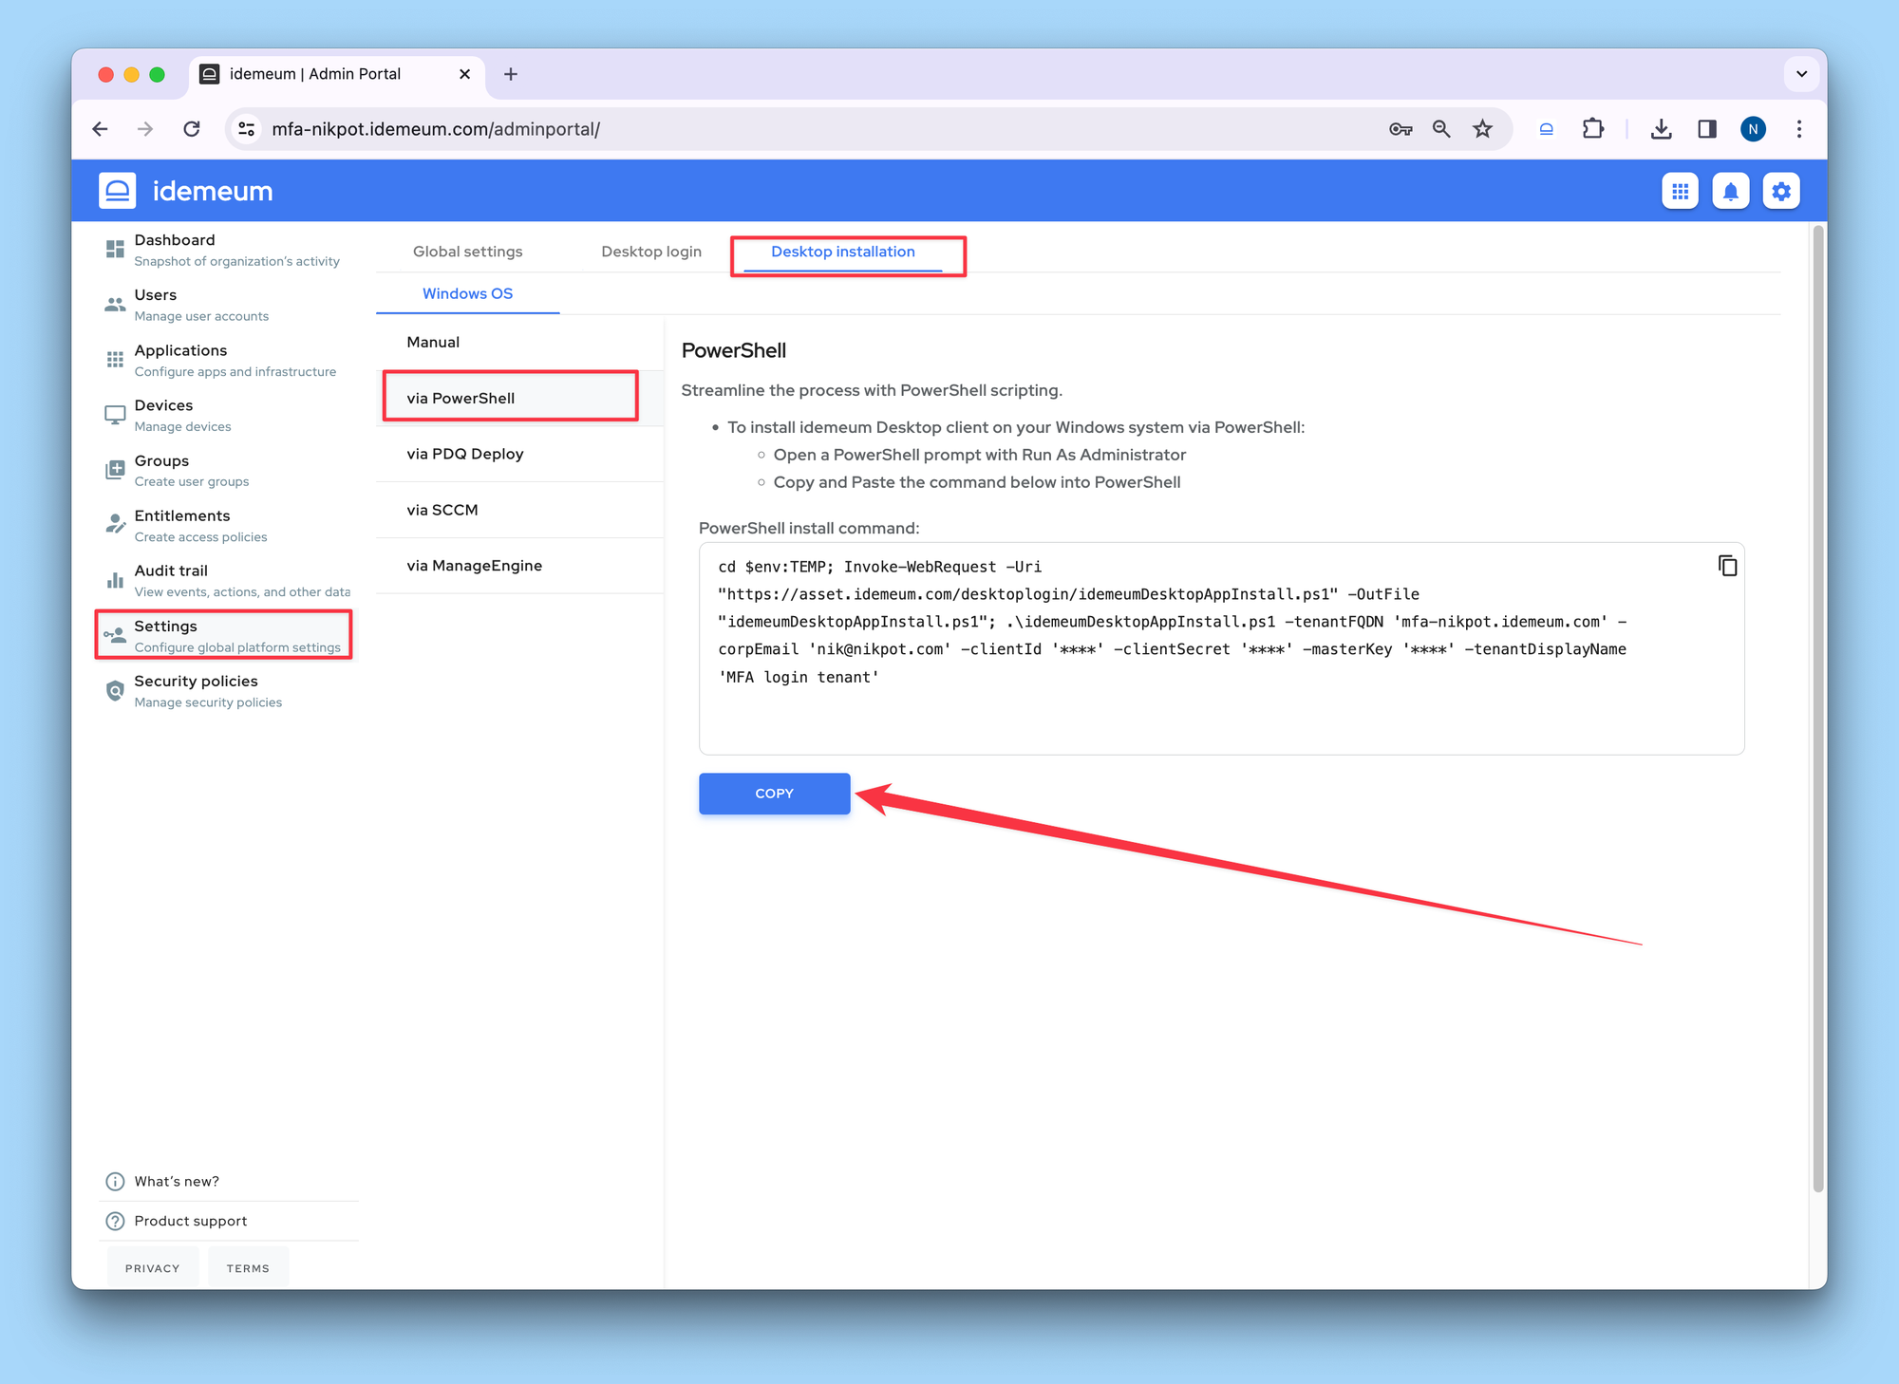Click the page vertical scrollbar

click(x=1817, y=708)
